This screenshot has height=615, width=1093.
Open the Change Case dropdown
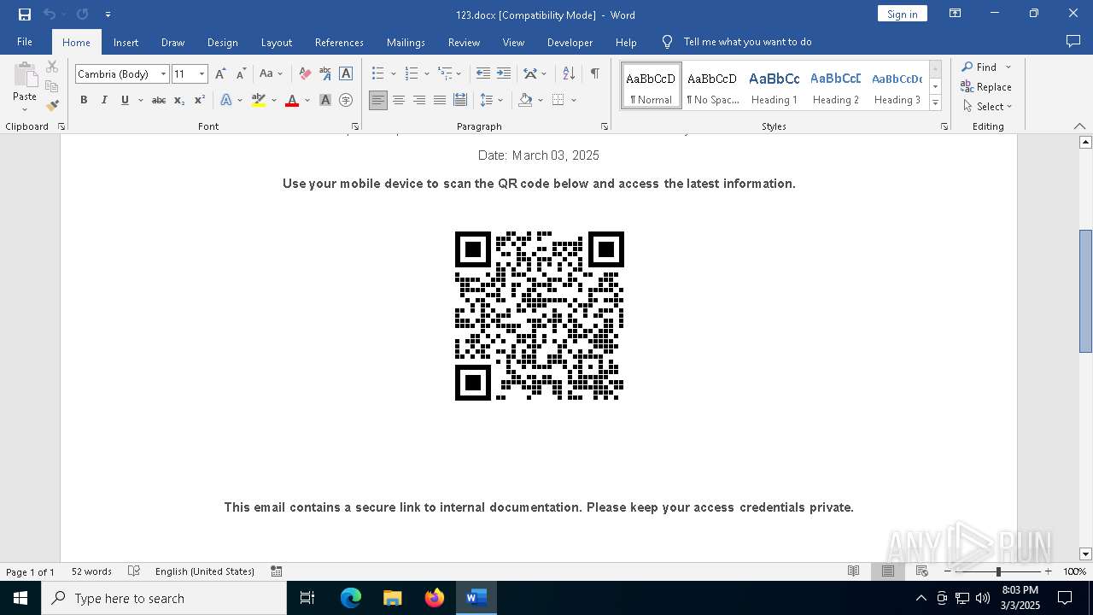(x=271, y=74)
